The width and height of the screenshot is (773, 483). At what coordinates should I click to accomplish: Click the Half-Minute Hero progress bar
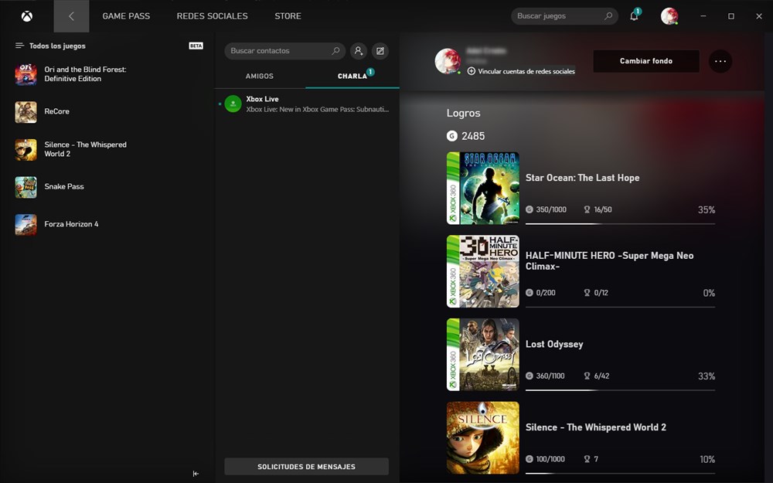pyautogui.click(x=620, y=307)
